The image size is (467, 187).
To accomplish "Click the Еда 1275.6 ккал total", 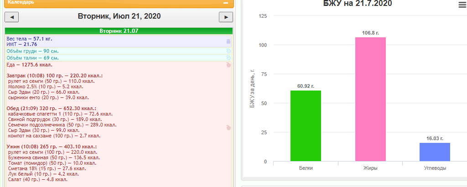I will (30, 65).
